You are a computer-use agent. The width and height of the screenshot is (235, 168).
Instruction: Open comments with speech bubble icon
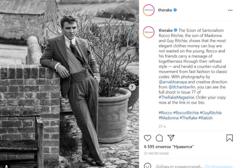pyautogui.click(x=159, y=138)
